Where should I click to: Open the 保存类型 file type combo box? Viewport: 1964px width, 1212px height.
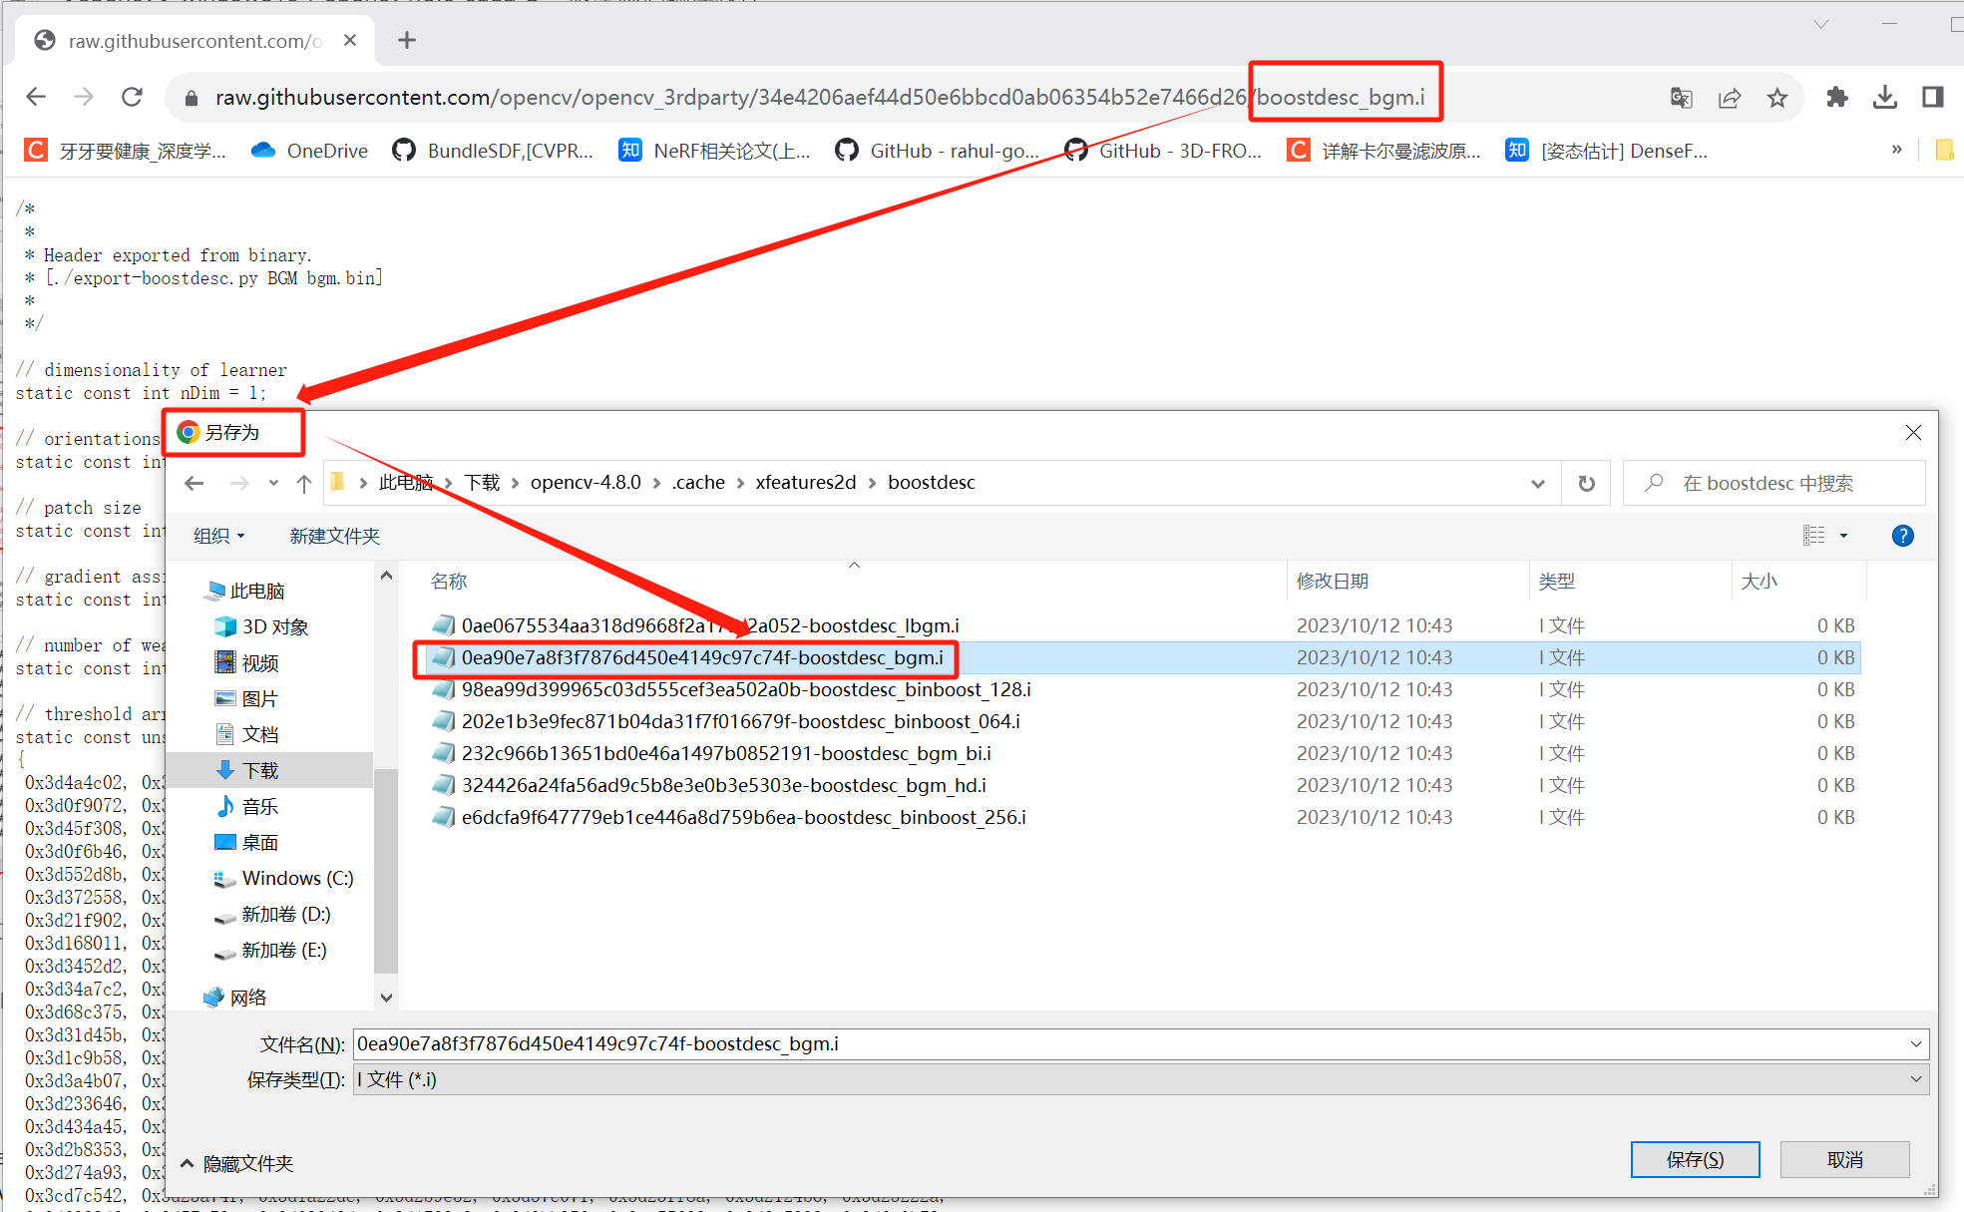[x=1141, y=1079]
